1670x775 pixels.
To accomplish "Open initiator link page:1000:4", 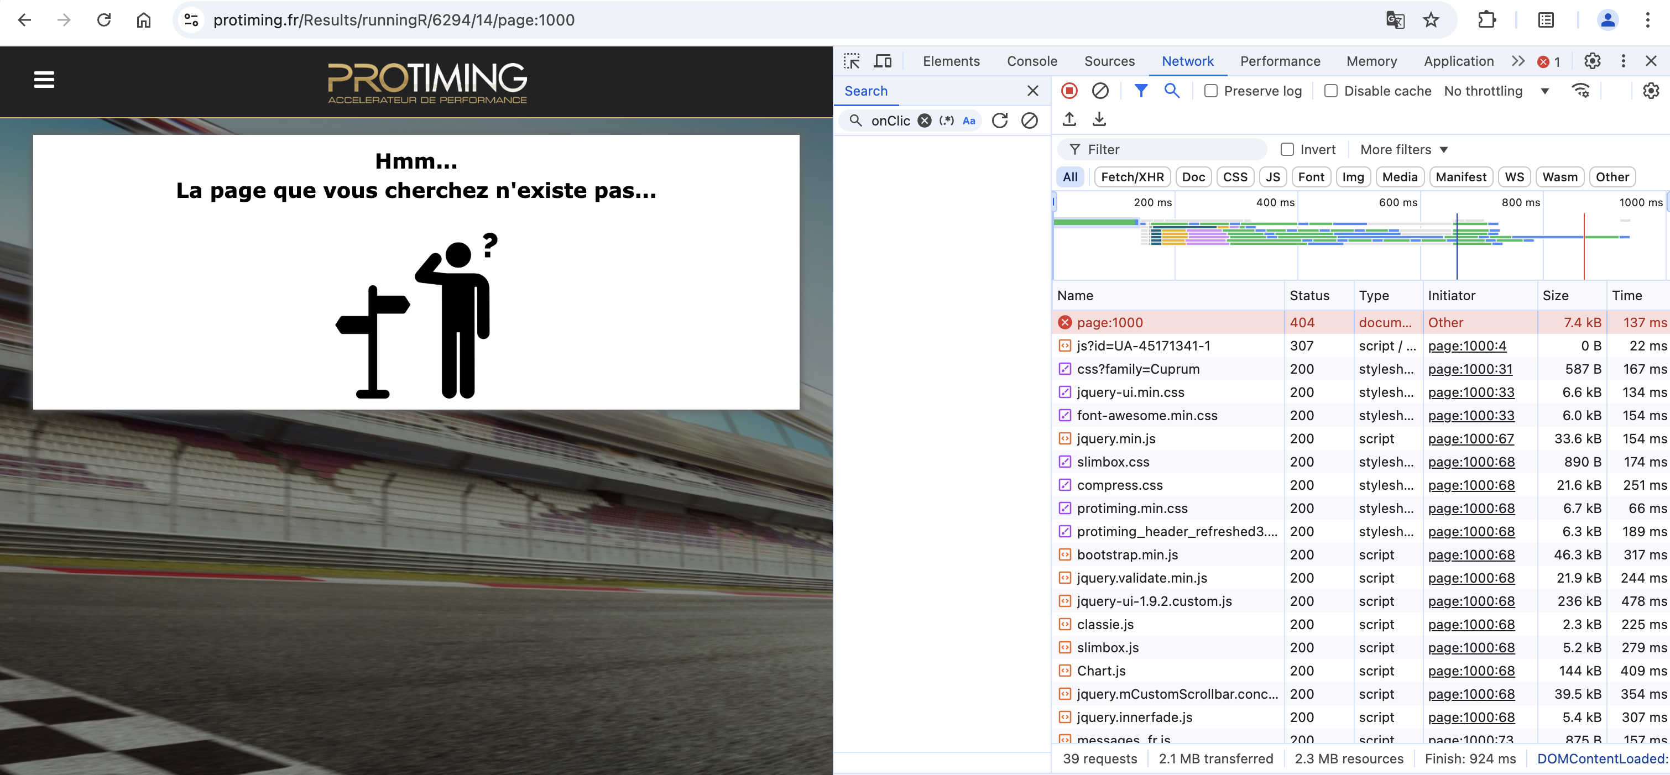I will click(x=1467, y=345).
